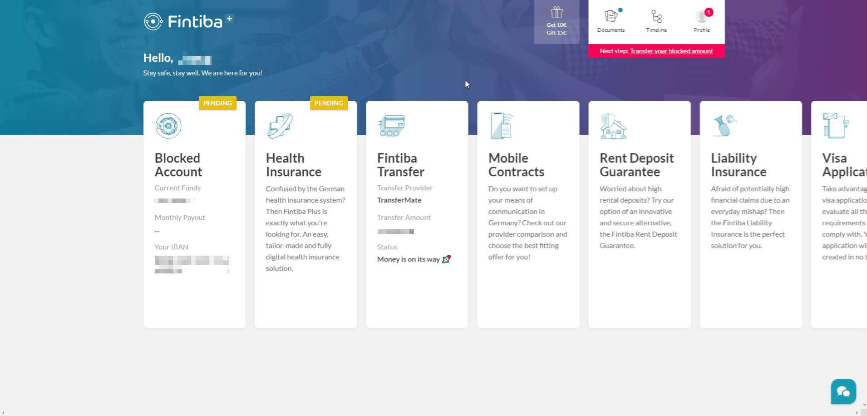Screen dimensions: 867x416
Task: Click the Get 10€ text
Action: pyautogui.click(x=557, y=25)
